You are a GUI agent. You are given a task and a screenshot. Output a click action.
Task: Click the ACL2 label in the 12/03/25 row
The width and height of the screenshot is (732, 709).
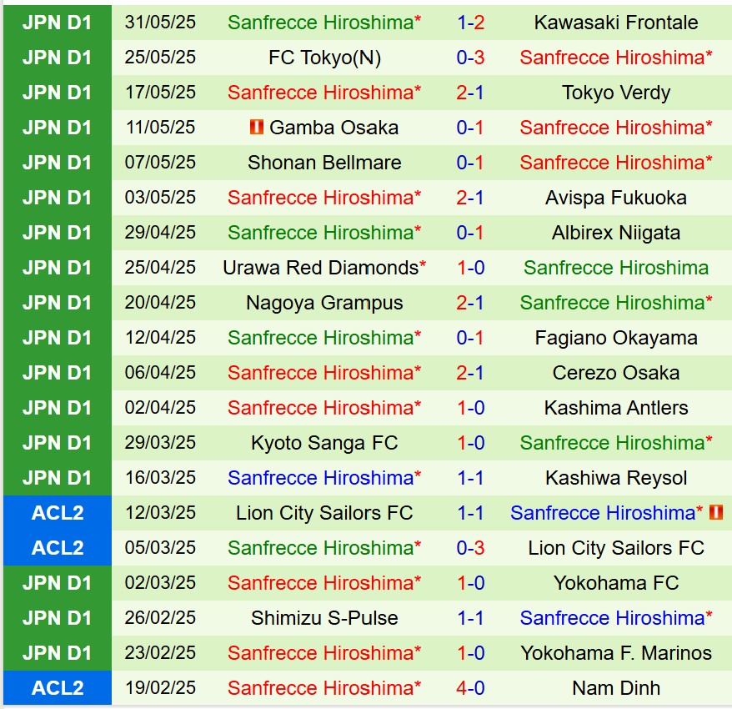pyautogui.click(x=57, y=513)
